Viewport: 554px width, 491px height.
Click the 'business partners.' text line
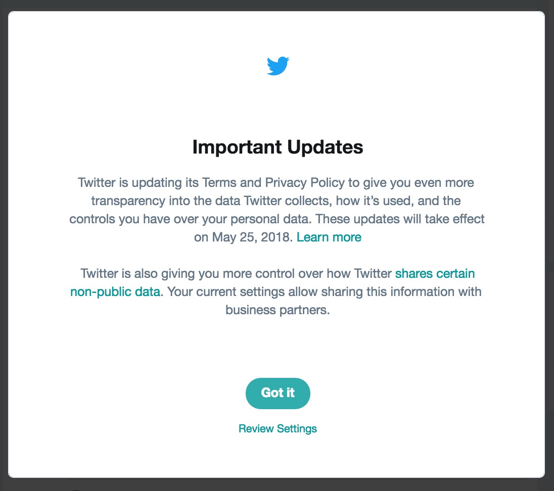coord(278,310)
